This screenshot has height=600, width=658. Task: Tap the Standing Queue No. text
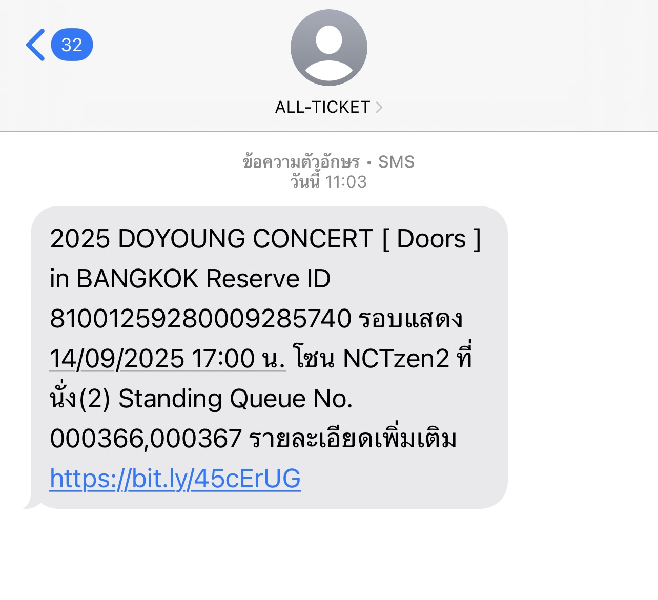(235, 399)
